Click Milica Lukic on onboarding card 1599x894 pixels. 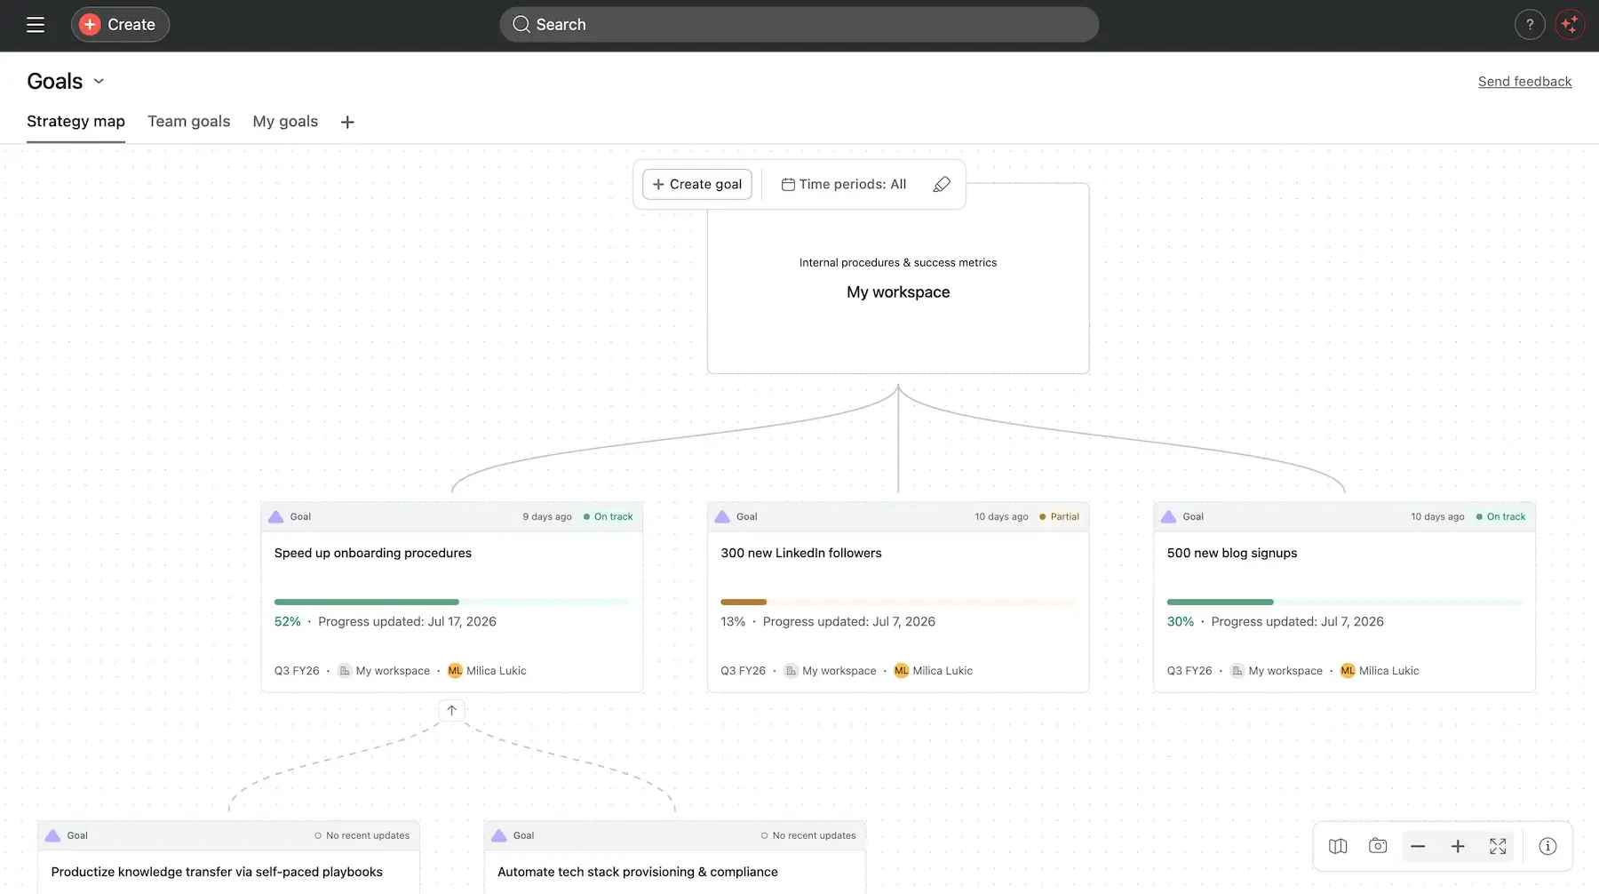[x=497, y=671]
